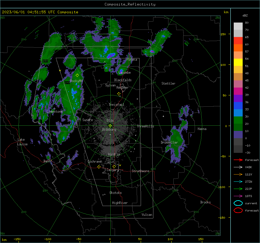Click the Brooks city label
This screenshot has height=243, width=260.
pyautogui.click(x=205, y=202)
